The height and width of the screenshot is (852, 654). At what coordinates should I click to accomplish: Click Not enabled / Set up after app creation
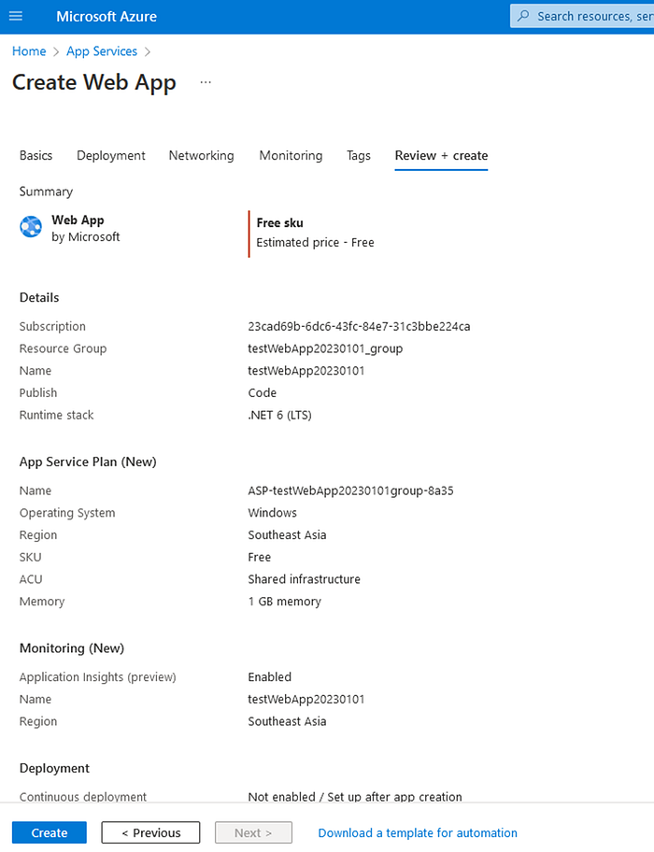(355, 797)
